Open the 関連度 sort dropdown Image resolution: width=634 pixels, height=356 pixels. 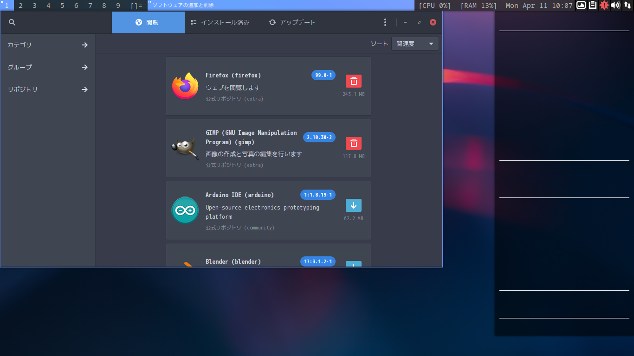tap(415, 44)
